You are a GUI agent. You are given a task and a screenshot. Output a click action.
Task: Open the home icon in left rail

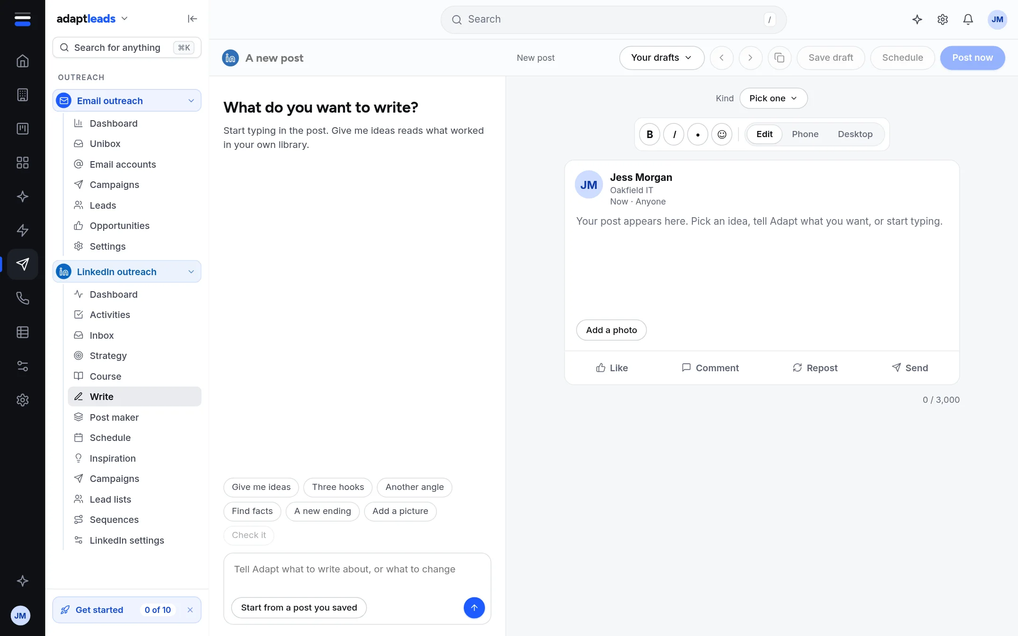click(x=23, y=61)
